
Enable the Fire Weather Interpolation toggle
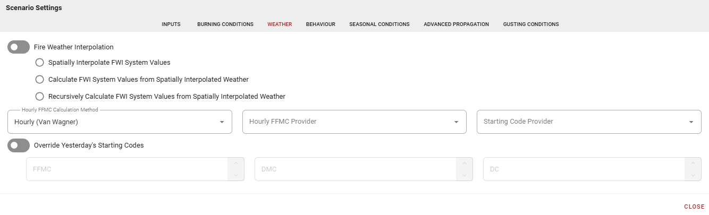[x=18, y=47]
